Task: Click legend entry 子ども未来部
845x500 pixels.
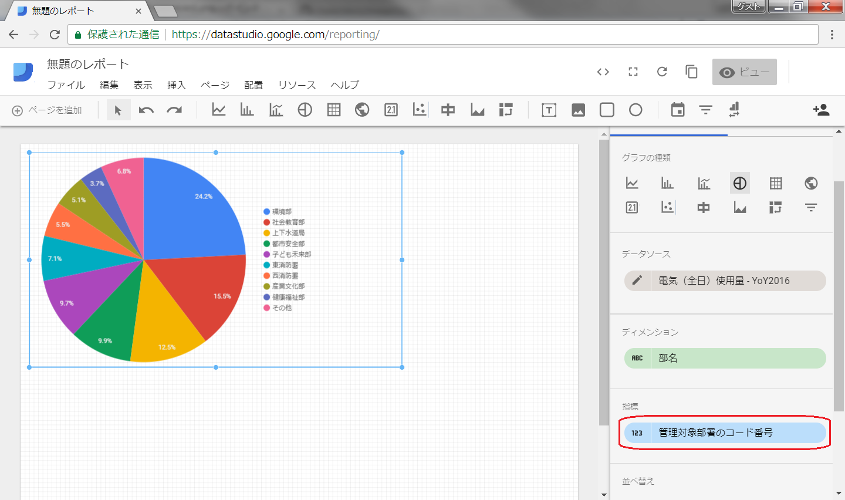Action: [x=288, y=254]
